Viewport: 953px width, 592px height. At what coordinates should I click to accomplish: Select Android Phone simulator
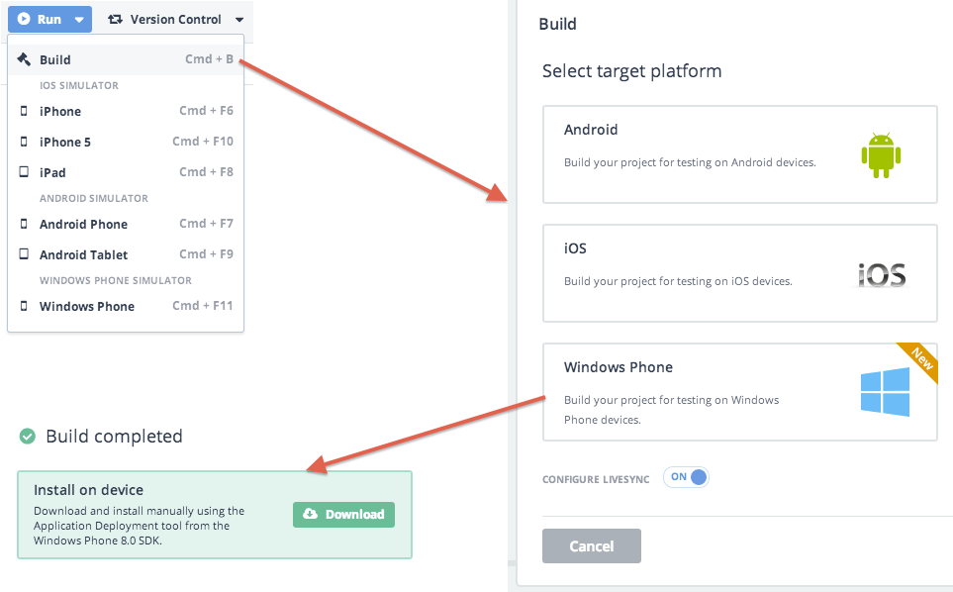[x=126, y=225]
